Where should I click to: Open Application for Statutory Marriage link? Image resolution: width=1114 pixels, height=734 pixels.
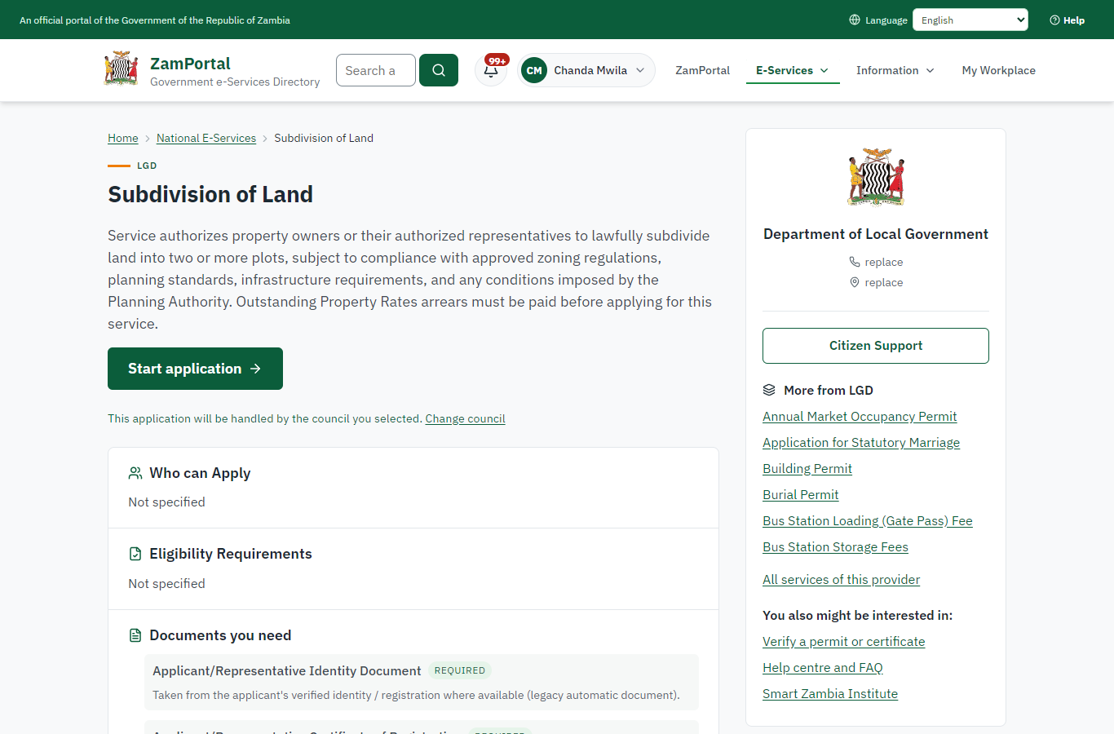861,442
